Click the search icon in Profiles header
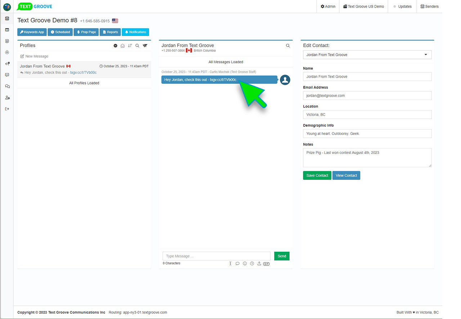The height and width of the screenshot is (319, 461). click(x=137, y=46)
